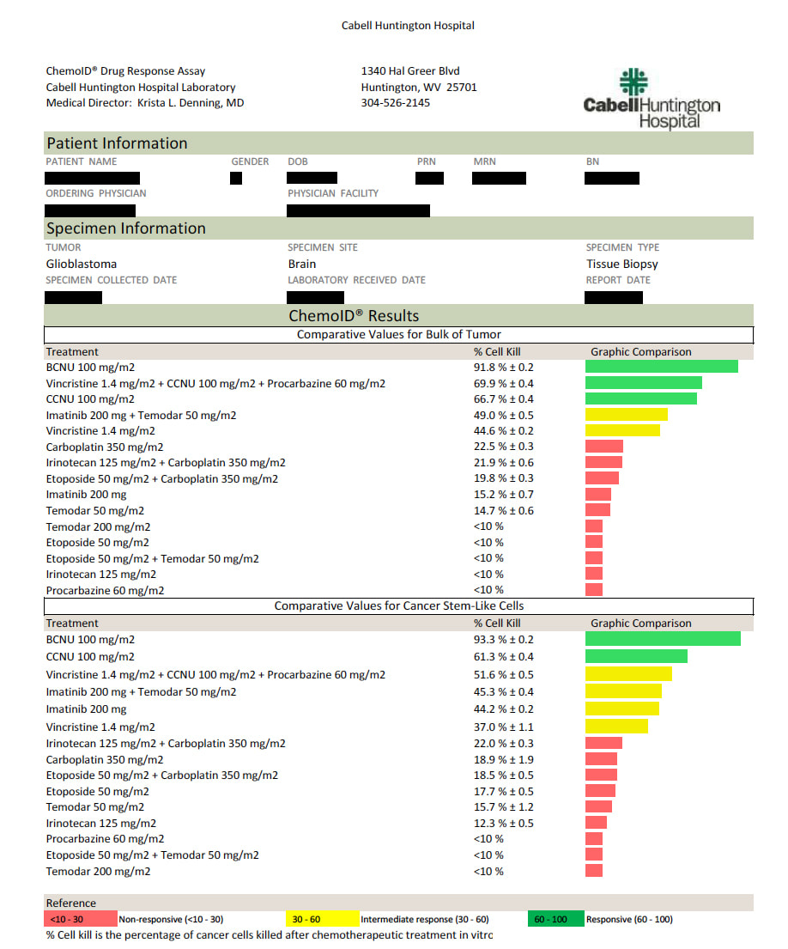Select the '44.2 % ± 0.2' value
This screenshot has height=949, width=788.
tap(503, 709)
